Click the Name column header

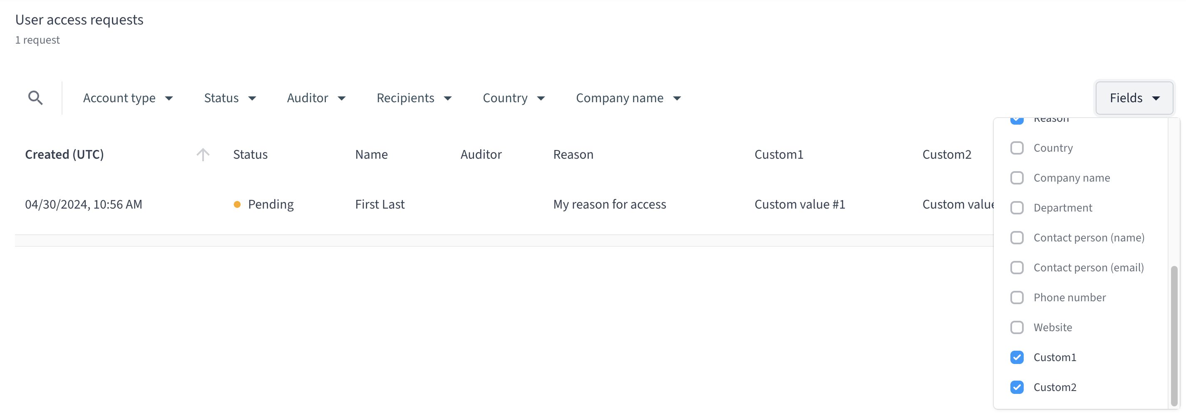click(371, 155)
